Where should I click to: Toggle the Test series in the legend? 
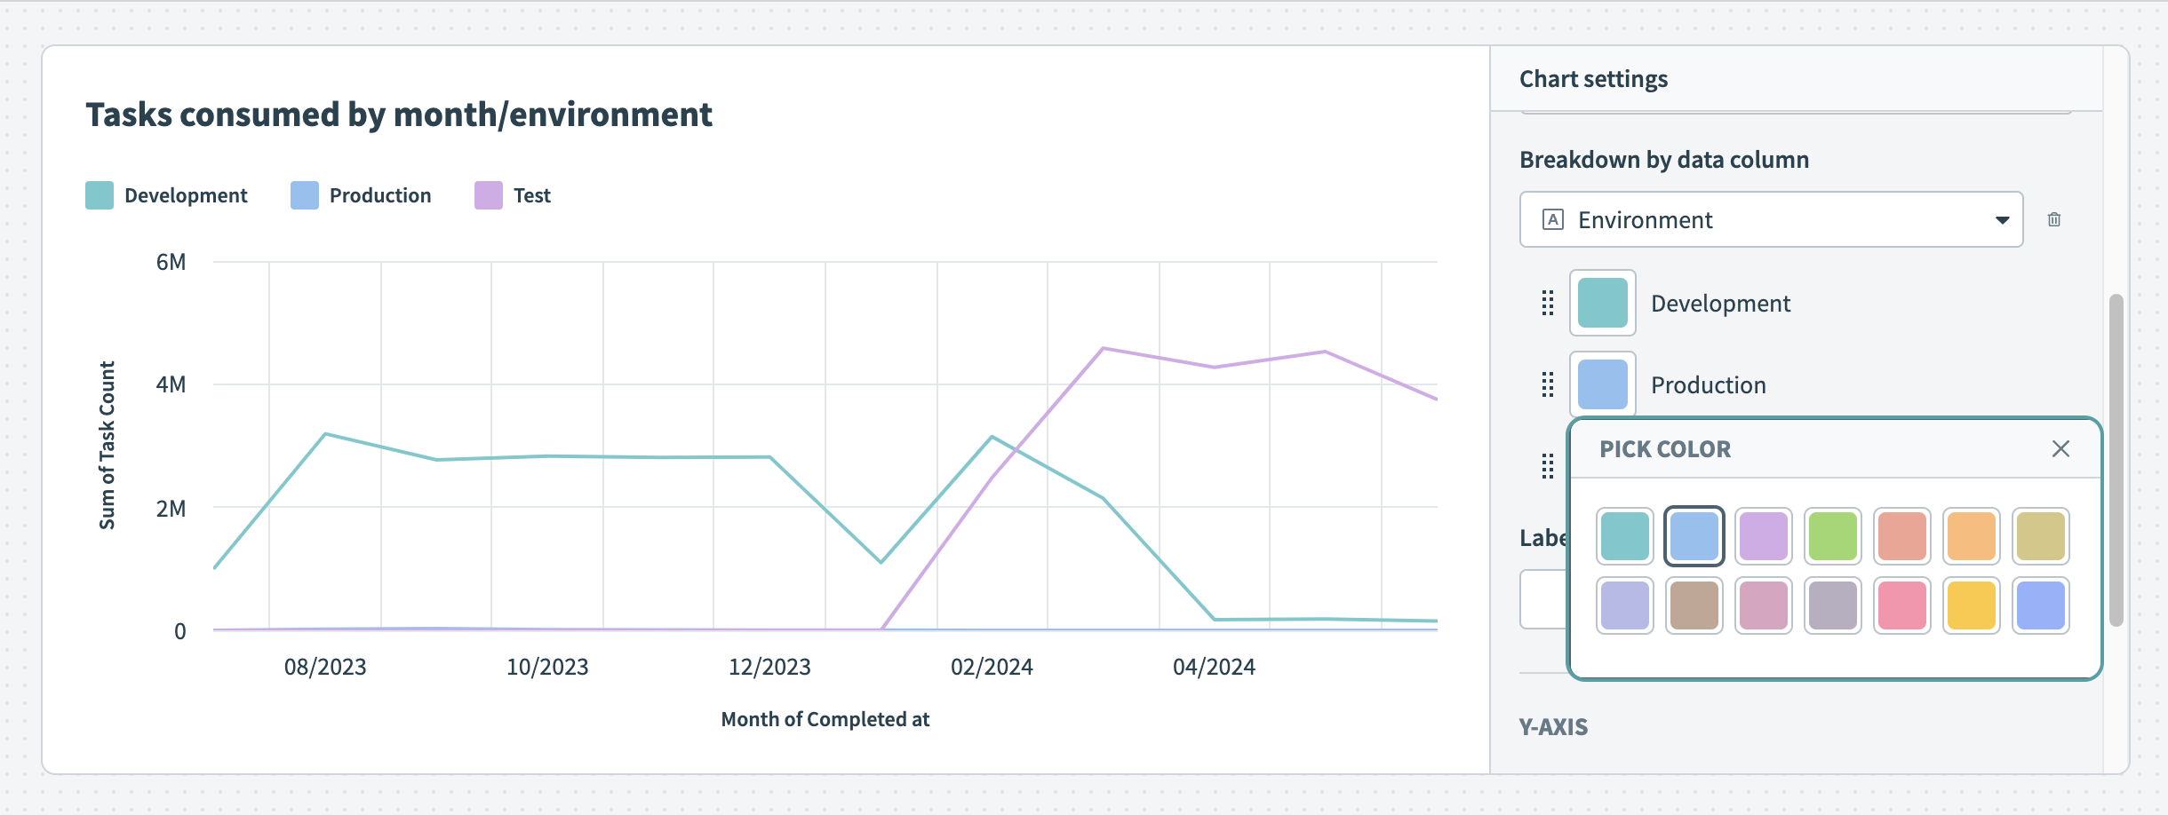pyautogui.click(x=514, y=194)
